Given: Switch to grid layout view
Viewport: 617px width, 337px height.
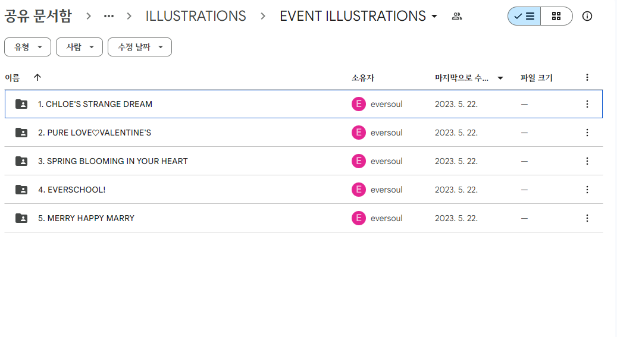Looking at the screenshot, I should pyautogui.click(x=556, y=17).
